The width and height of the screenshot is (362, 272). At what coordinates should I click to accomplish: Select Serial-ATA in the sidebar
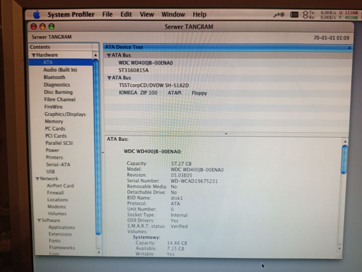click(x=58, y=164)
